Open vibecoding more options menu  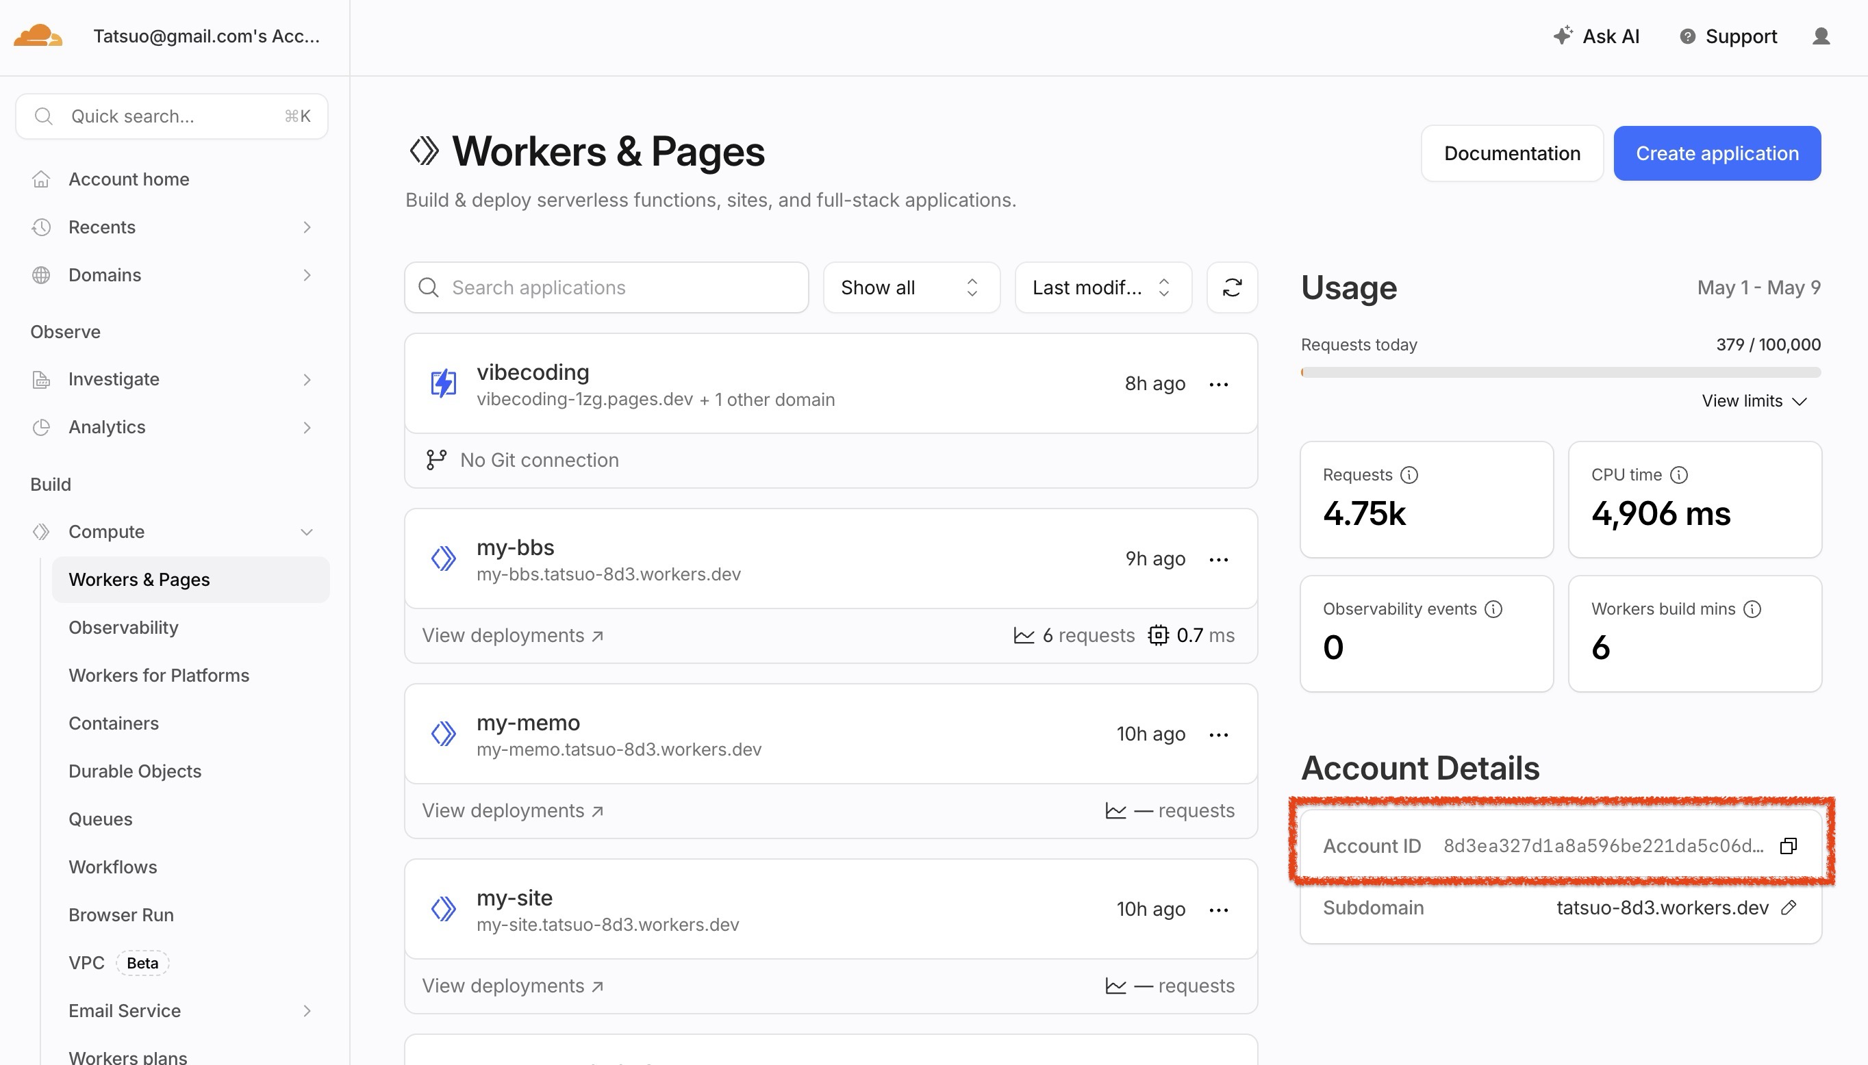click(x=1218, y=384)
